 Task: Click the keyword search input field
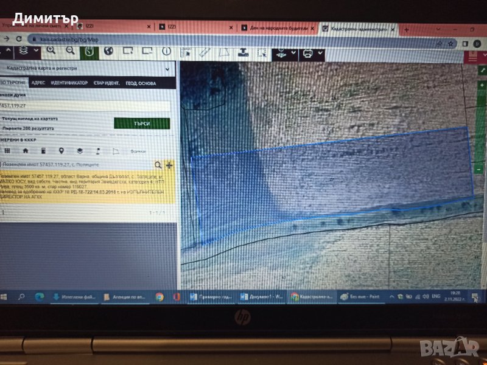tap(85, 105)
